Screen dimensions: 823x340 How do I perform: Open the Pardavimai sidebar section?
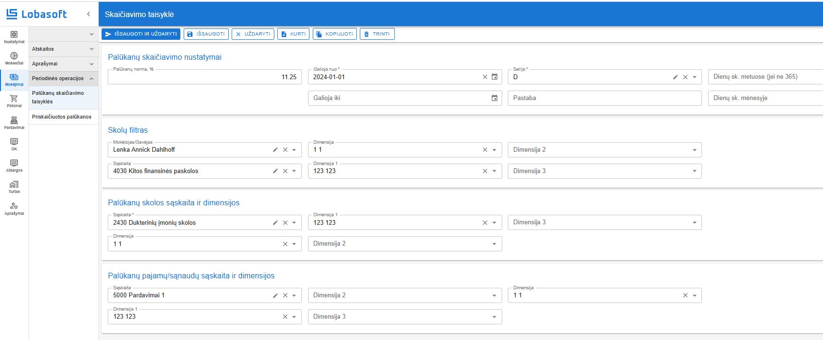(14, 123)
